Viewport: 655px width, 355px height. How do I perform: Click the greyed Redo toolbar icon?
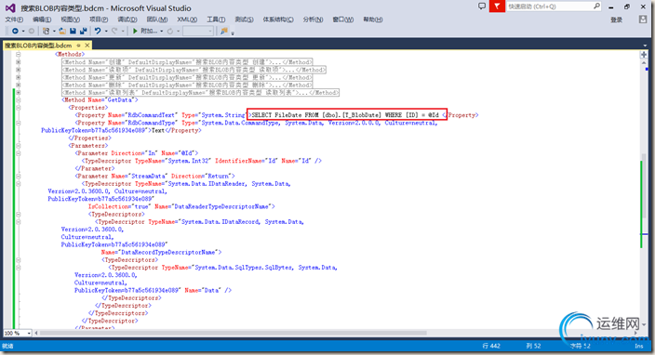coord(114,31)
